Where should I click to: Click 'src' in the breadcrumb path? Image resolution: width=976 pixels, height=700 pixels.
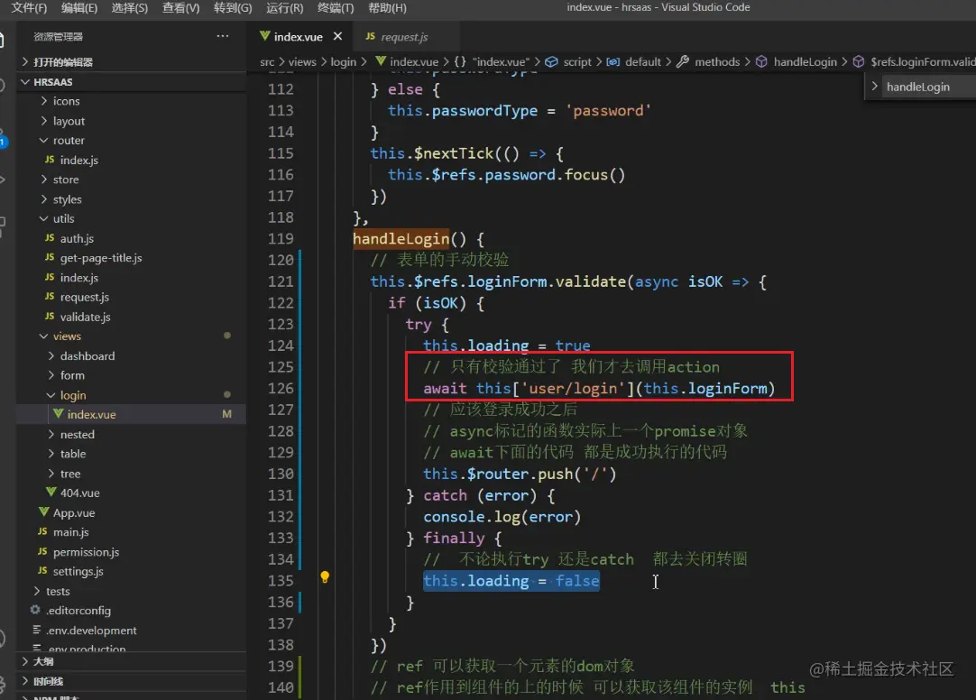pos(267,61)
